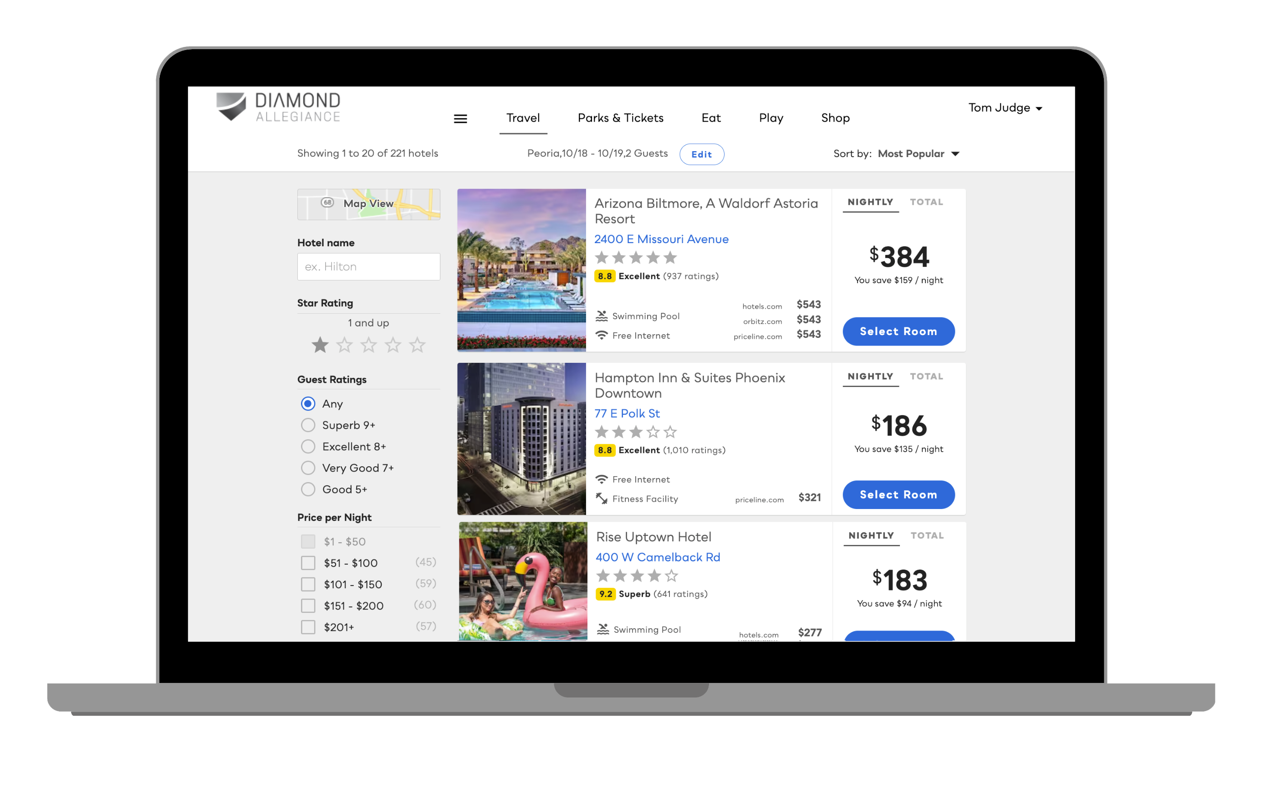The width and height of the screenshot is (1266, 794).
Task: Expand the Sort by Most Popular dropdown
Action: click(x=918, y=154)
